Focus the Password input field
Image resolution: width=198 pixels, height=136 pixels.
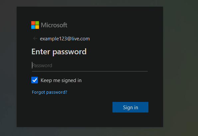coord(90,66)
